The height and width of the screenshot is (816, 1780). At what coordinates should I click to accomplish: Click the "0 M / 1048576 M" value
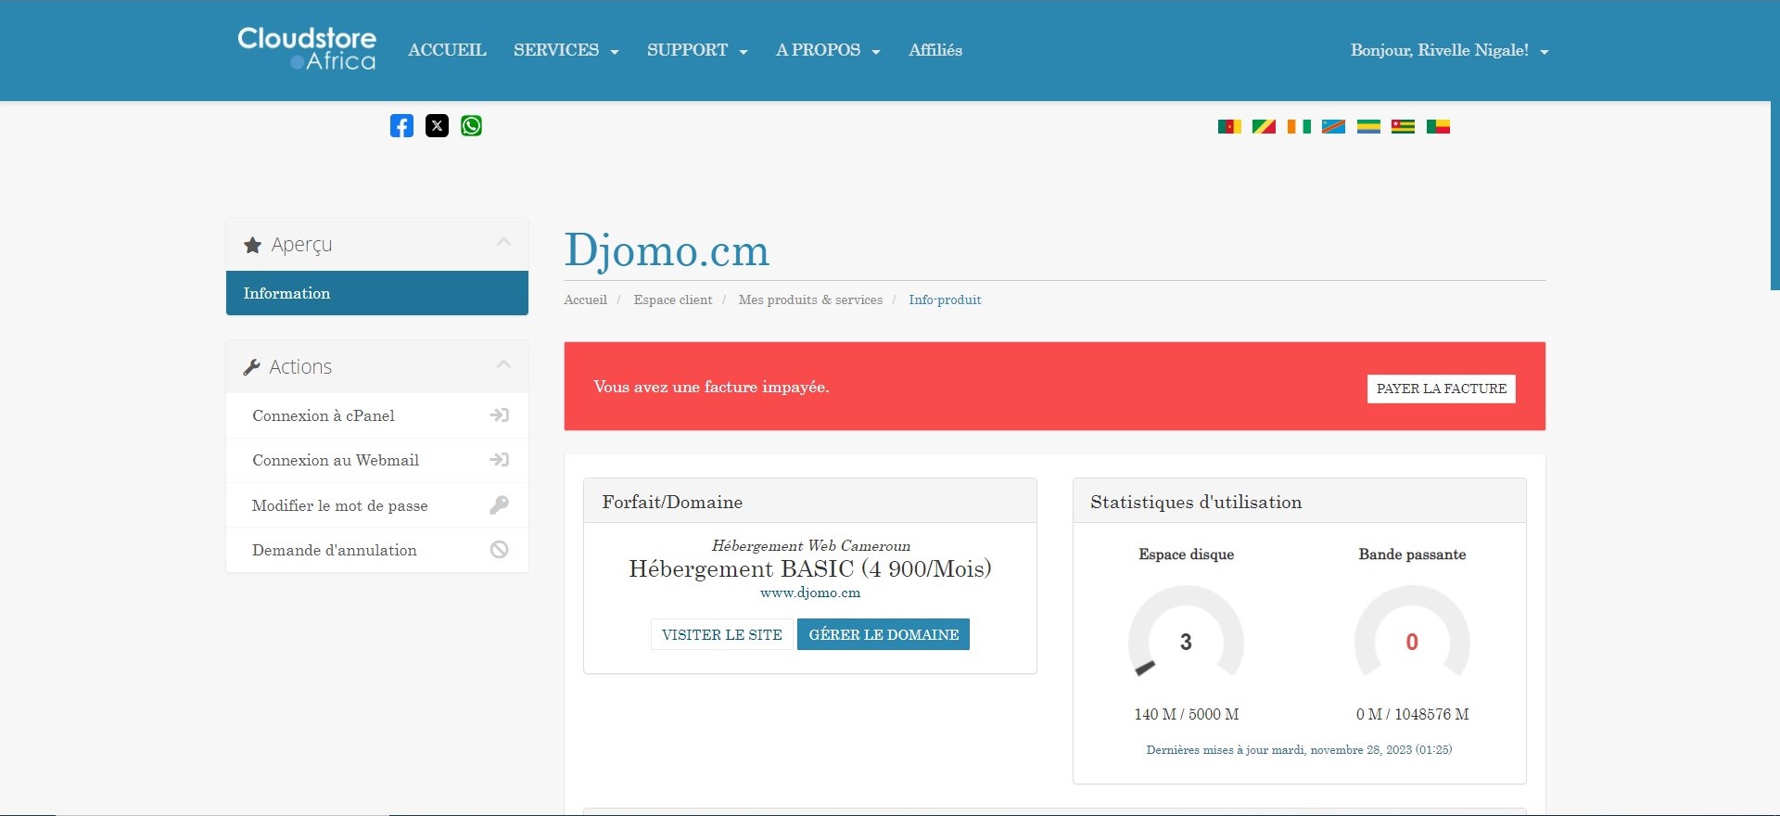pyautogui.click(x=1412, y=714)
